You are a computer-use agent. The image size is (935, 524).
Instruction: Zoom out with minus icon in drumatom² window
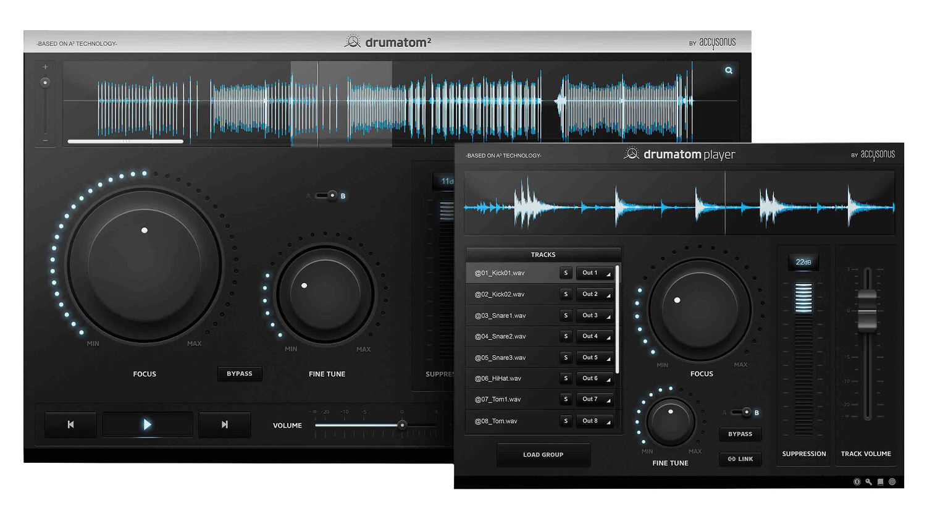tap(45, 141)
